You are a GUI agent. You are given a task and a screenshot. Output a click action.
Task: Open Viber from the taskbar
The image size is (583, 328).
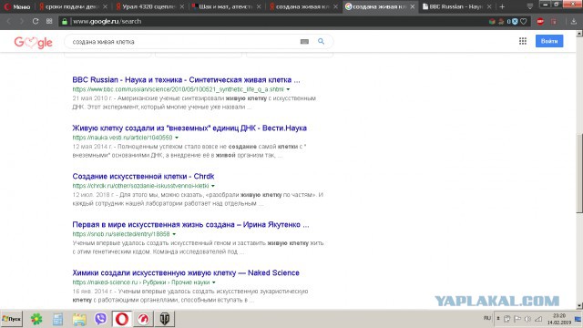pos(100,319)
